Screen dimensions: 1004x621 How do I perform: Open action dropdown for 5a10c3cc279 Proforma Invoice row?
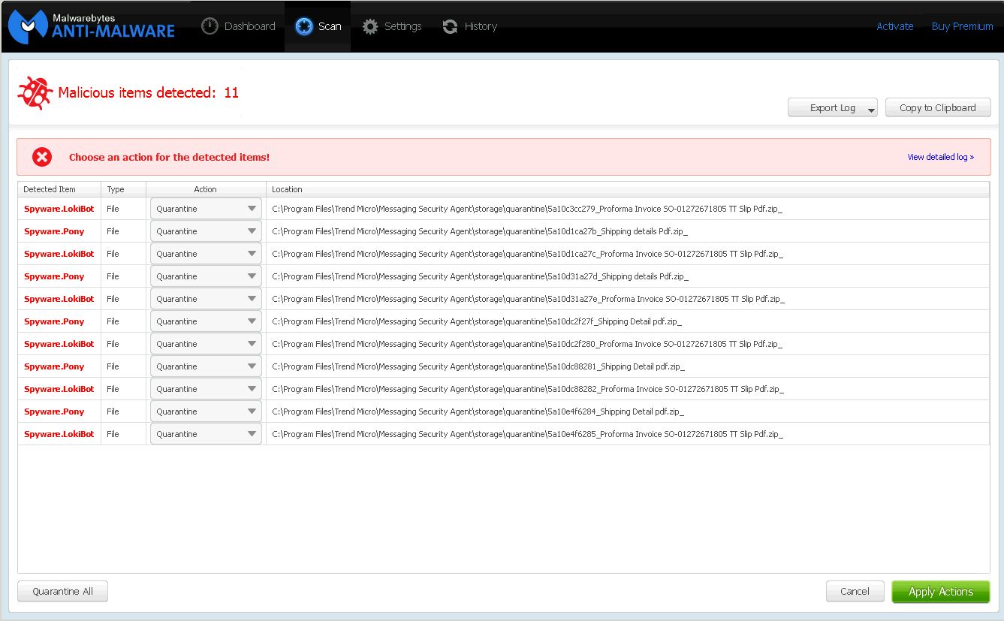[x=206, y=209]
